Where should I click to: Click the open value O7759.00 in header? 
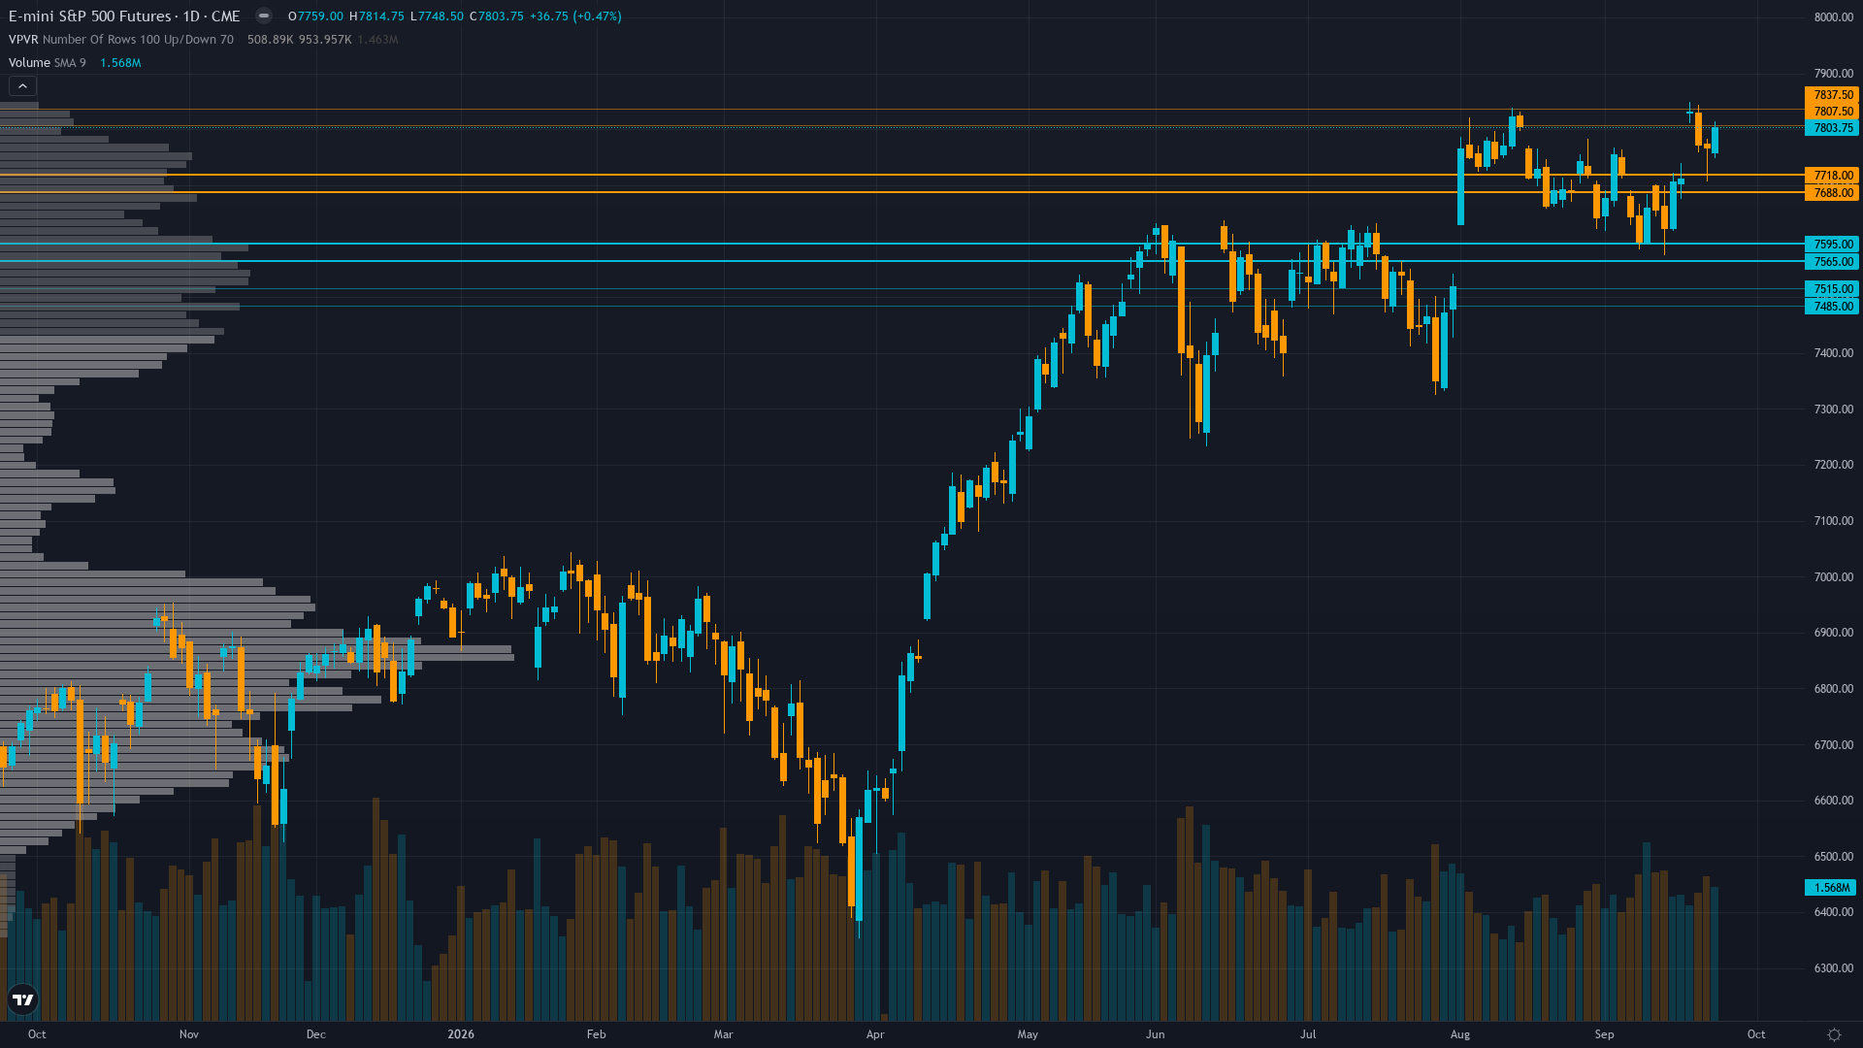[315, 16]
